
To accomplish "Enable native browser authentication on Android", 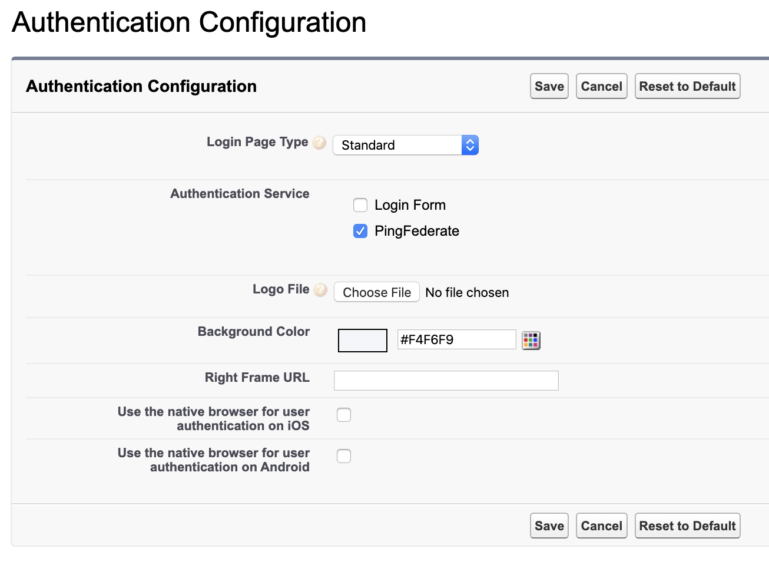I will [x=344, y=456].
